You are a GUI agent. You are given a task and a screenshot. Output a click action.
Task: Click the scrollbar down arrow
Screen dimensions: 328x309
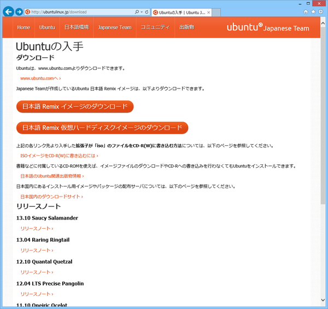tap(323, 300)
